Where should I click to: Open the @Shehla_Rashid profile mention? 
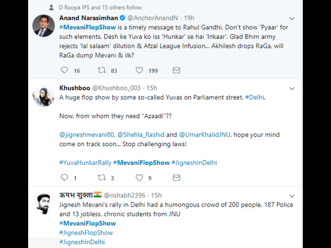pos(142,133)
